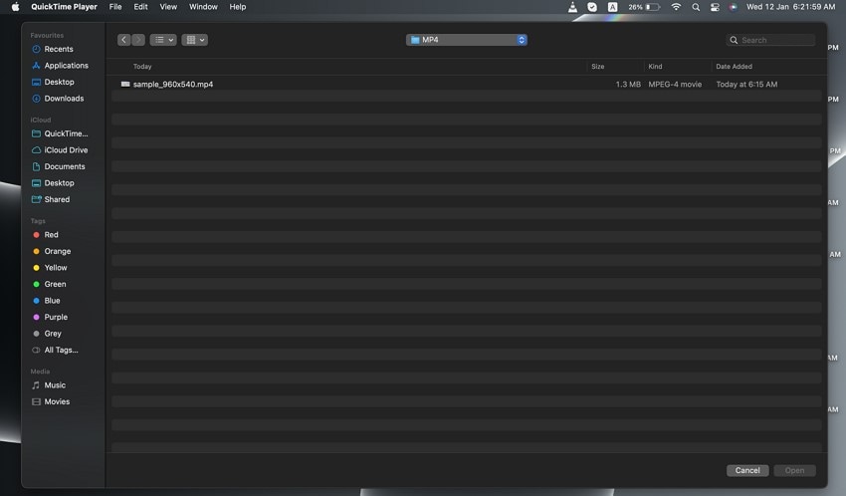Sort by the Today name column header

[x=142, y=67]
